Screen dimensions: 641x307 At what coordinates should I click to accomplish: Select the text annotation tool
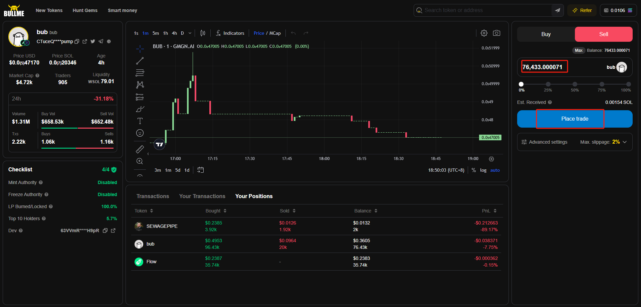(x=140, y=121)
